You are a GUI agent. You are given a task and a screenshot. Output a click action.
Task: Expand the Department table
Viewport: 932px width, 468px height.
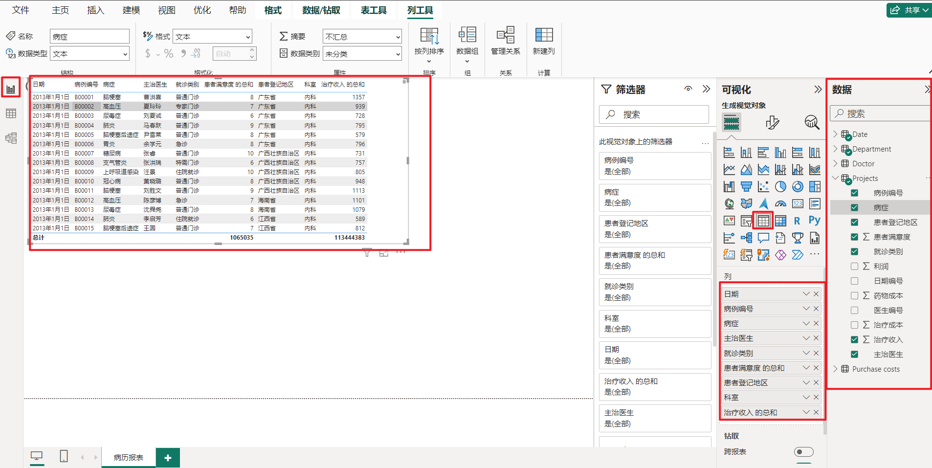[835, 149]
